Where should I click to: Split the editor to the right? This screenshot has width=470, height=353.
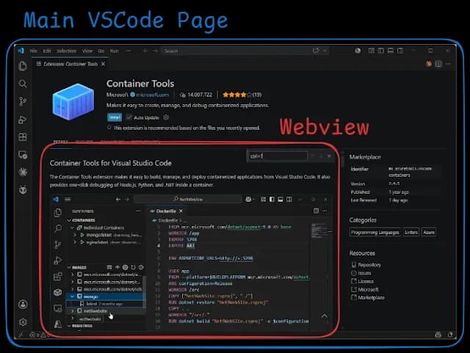tap(438, 64)
